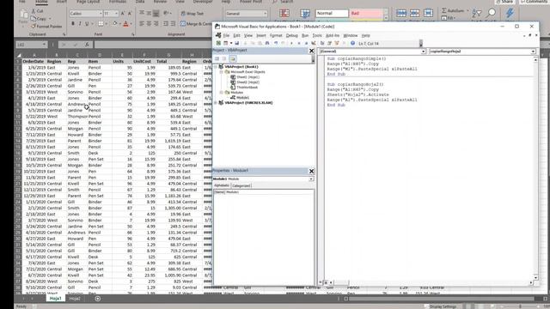Click the (Name) Module1 property field
Screen dimensions: 550x309
pyautogui.click(x=264, y=192)
